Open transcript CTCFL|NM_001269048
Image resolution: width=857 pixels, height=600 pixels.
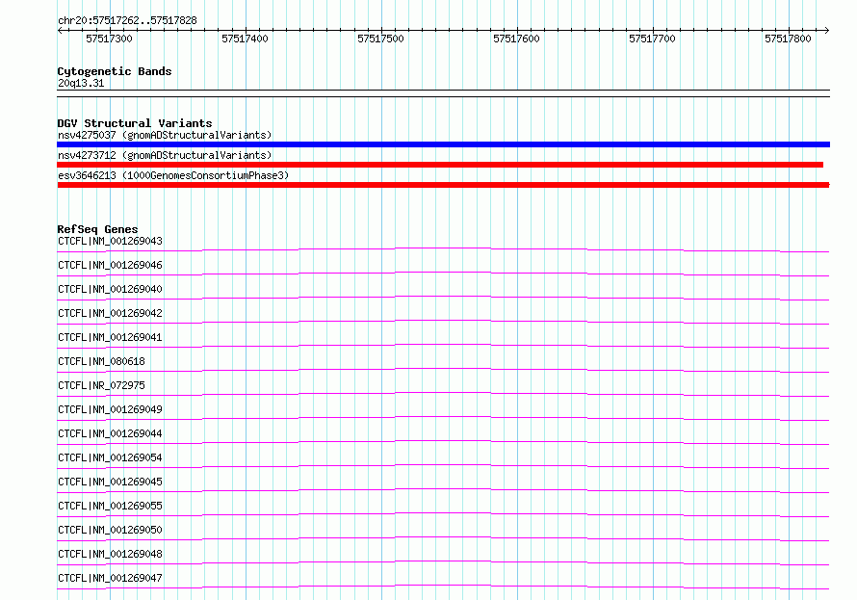110,554
